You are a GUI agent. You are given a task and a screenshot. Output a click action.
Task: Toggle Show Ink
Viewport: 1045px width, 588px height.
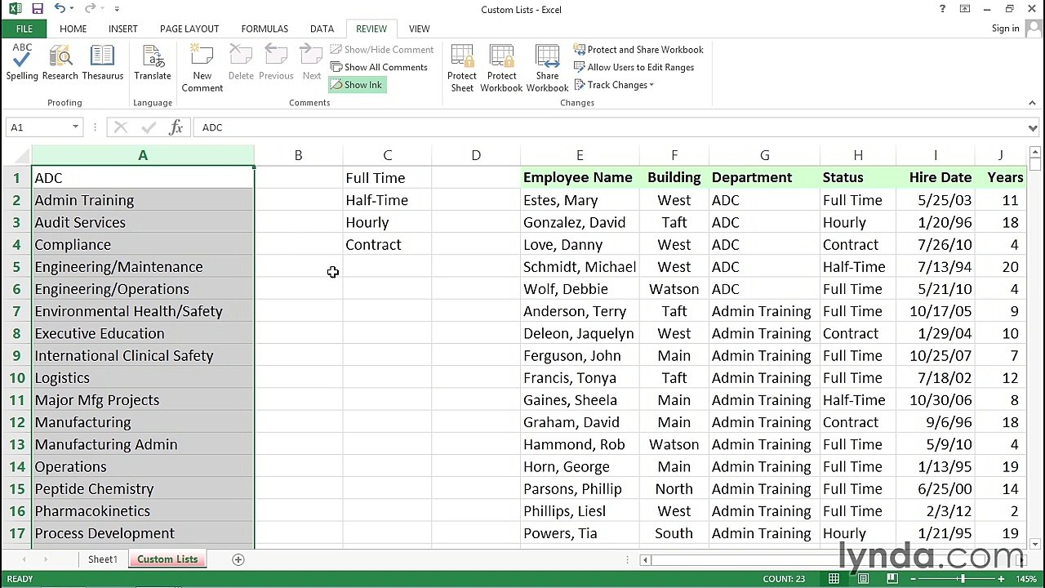(x=357, y=85)
